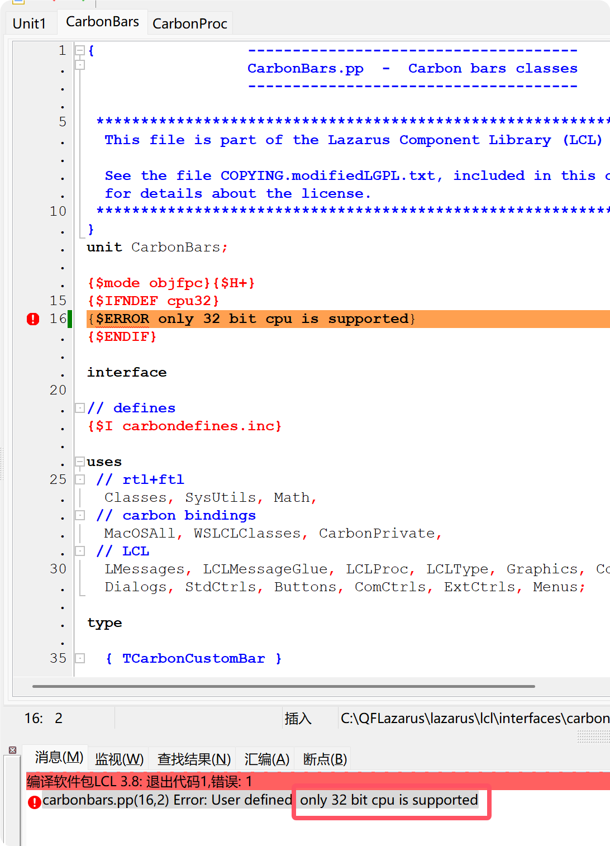Click the 'CarbonBars.pp' title in header comment
This screenshot has width=610, height=846.
pos(306,68)
